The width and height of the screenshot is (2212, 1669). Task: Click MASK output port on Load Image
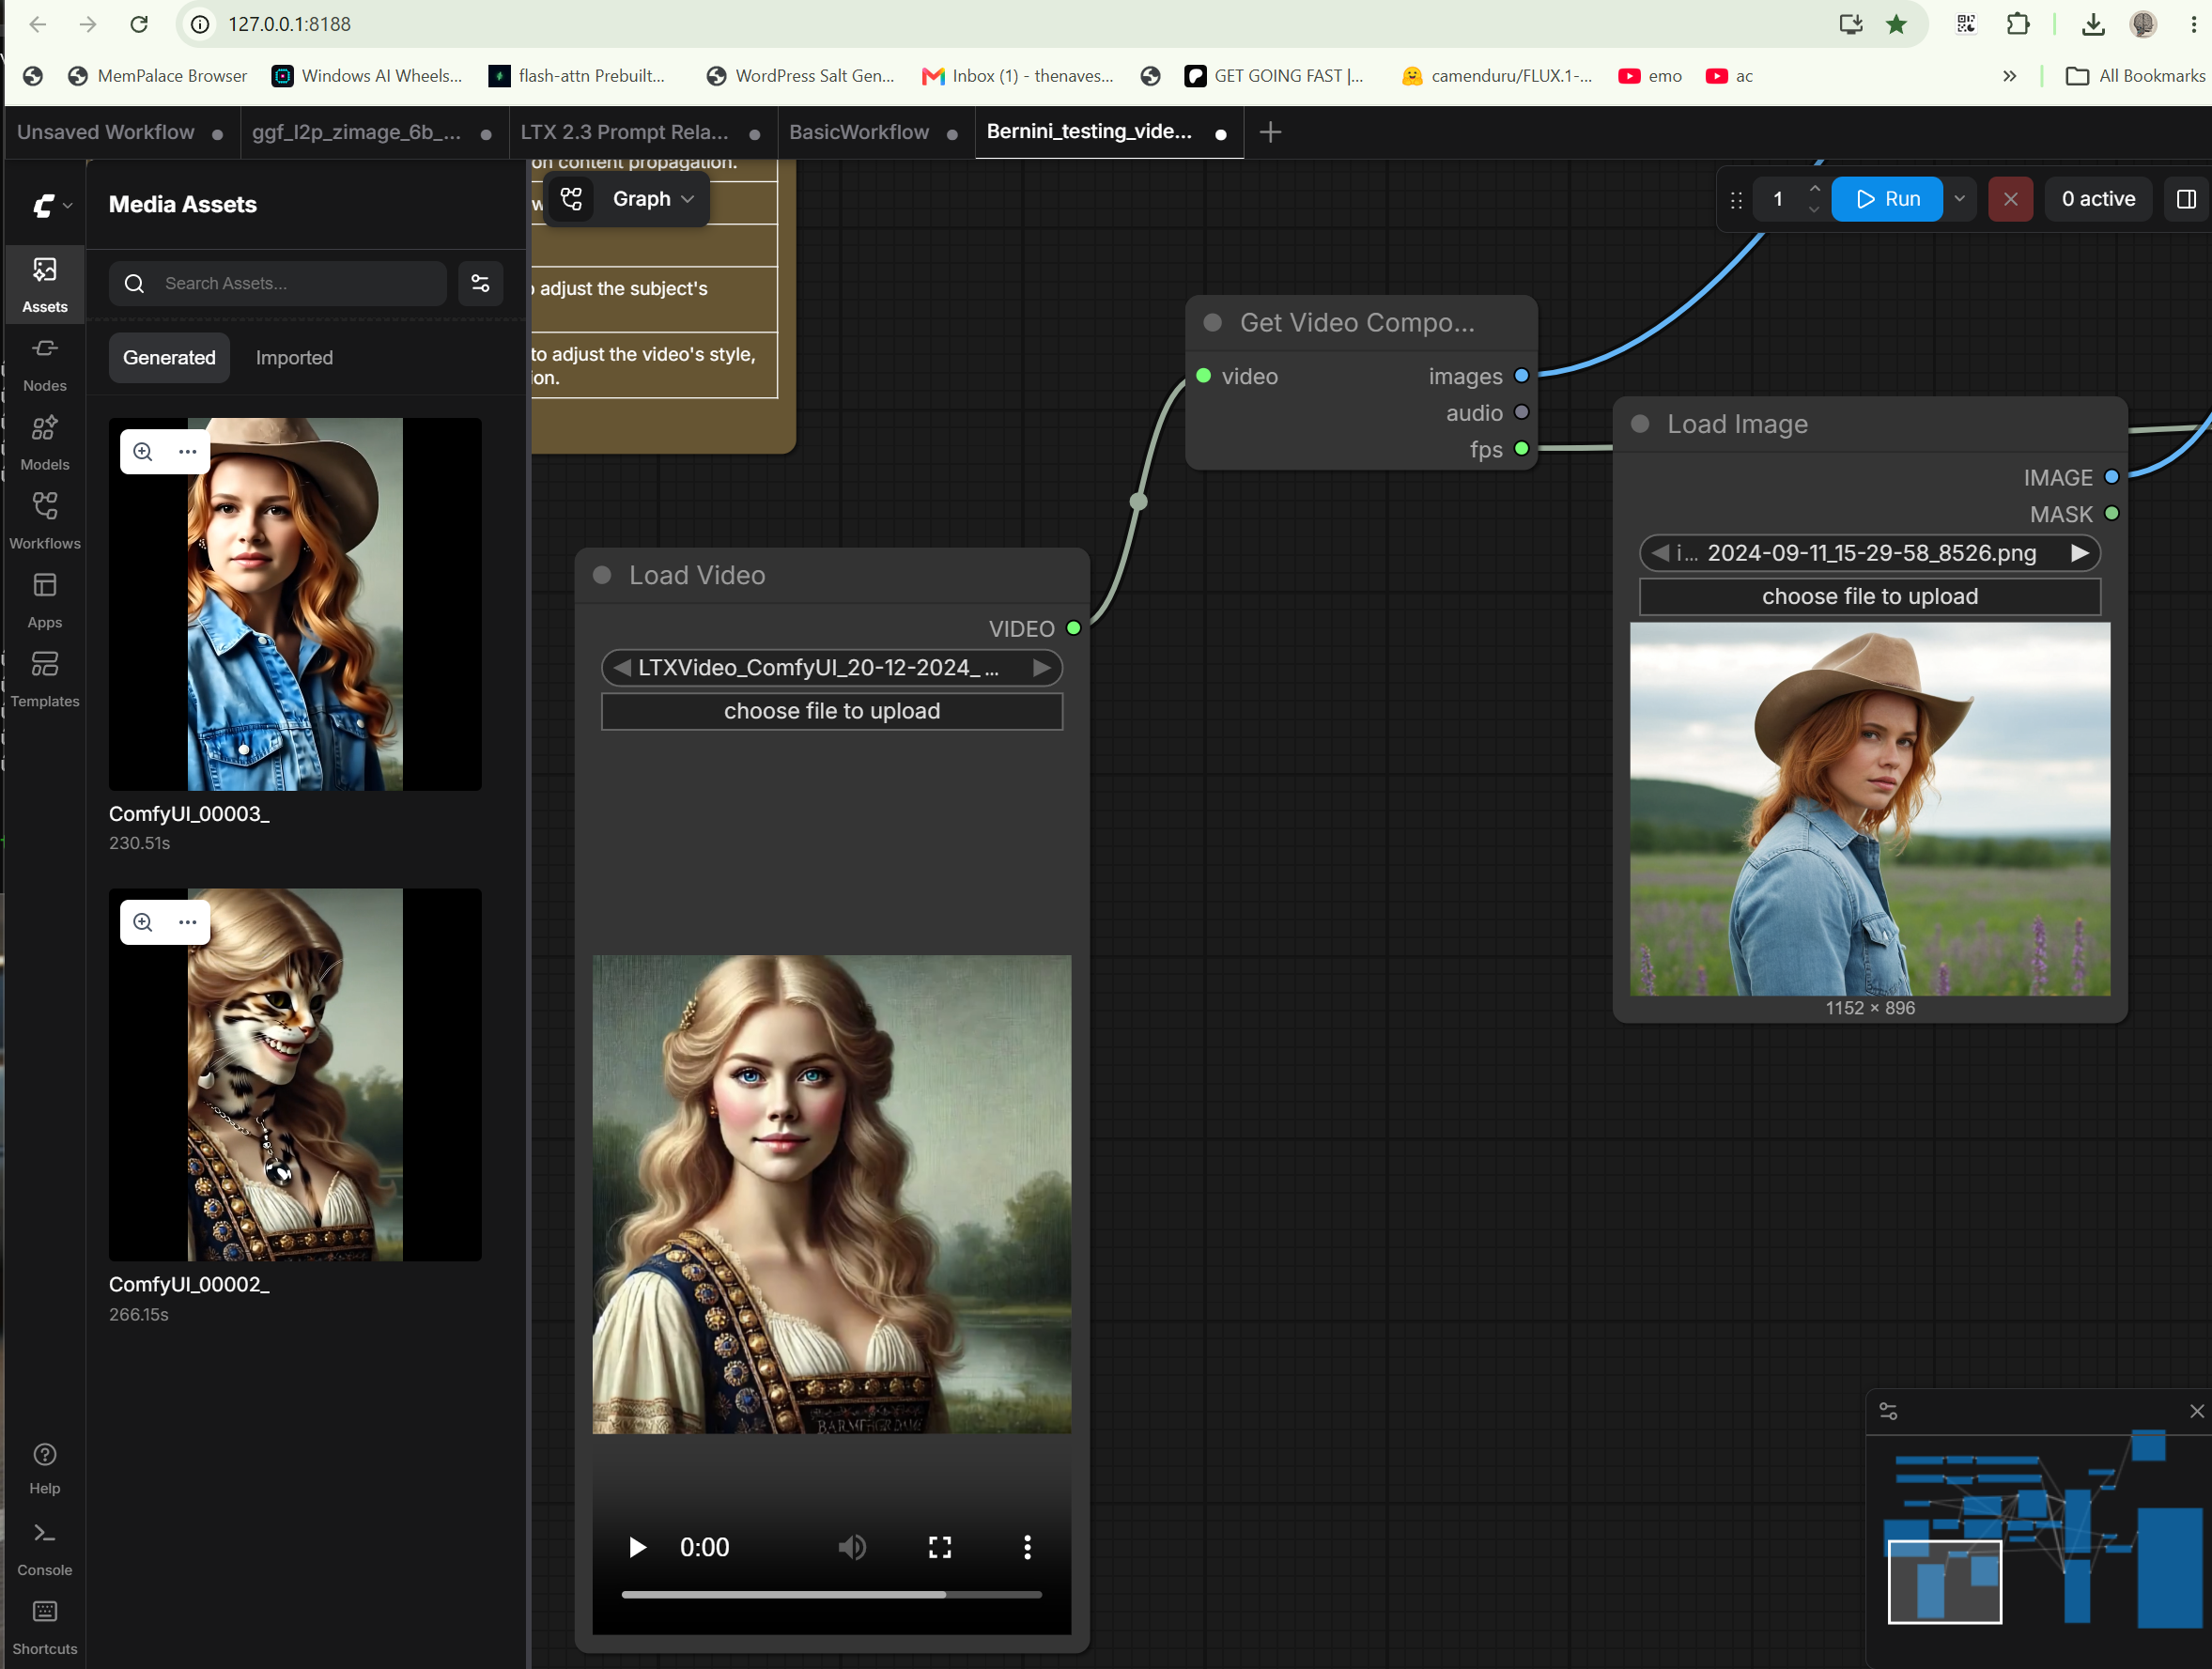[x=2112, y=514]
